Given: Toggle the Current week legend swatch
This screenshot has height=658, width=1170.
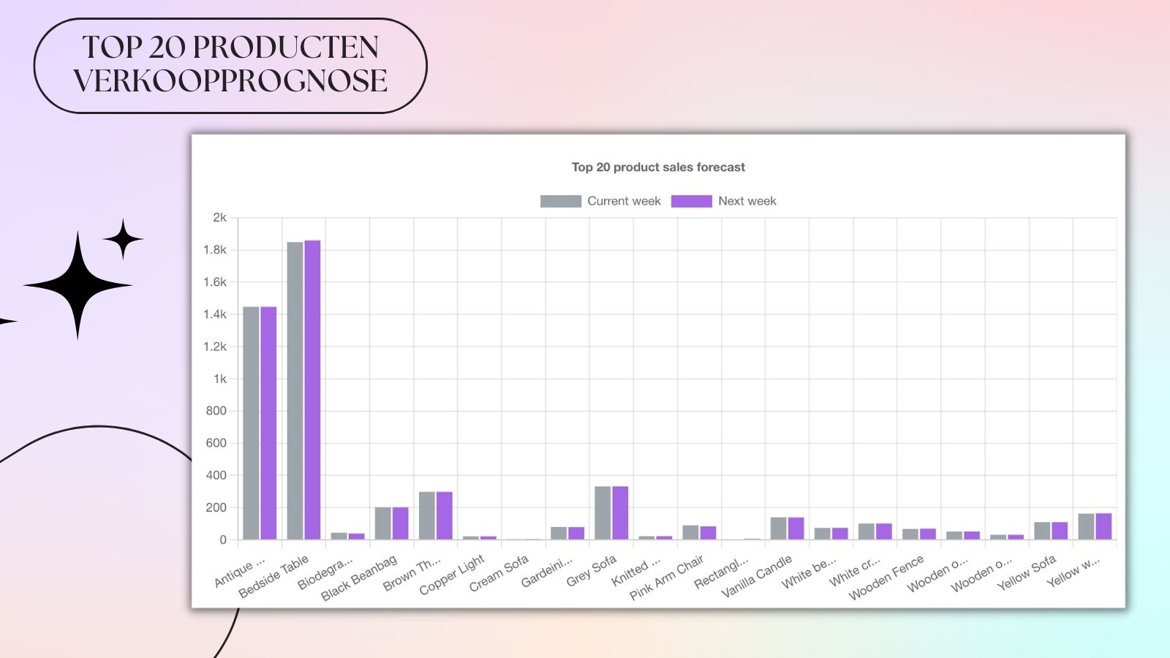Looking at the screenshot, I should (560, 201).
